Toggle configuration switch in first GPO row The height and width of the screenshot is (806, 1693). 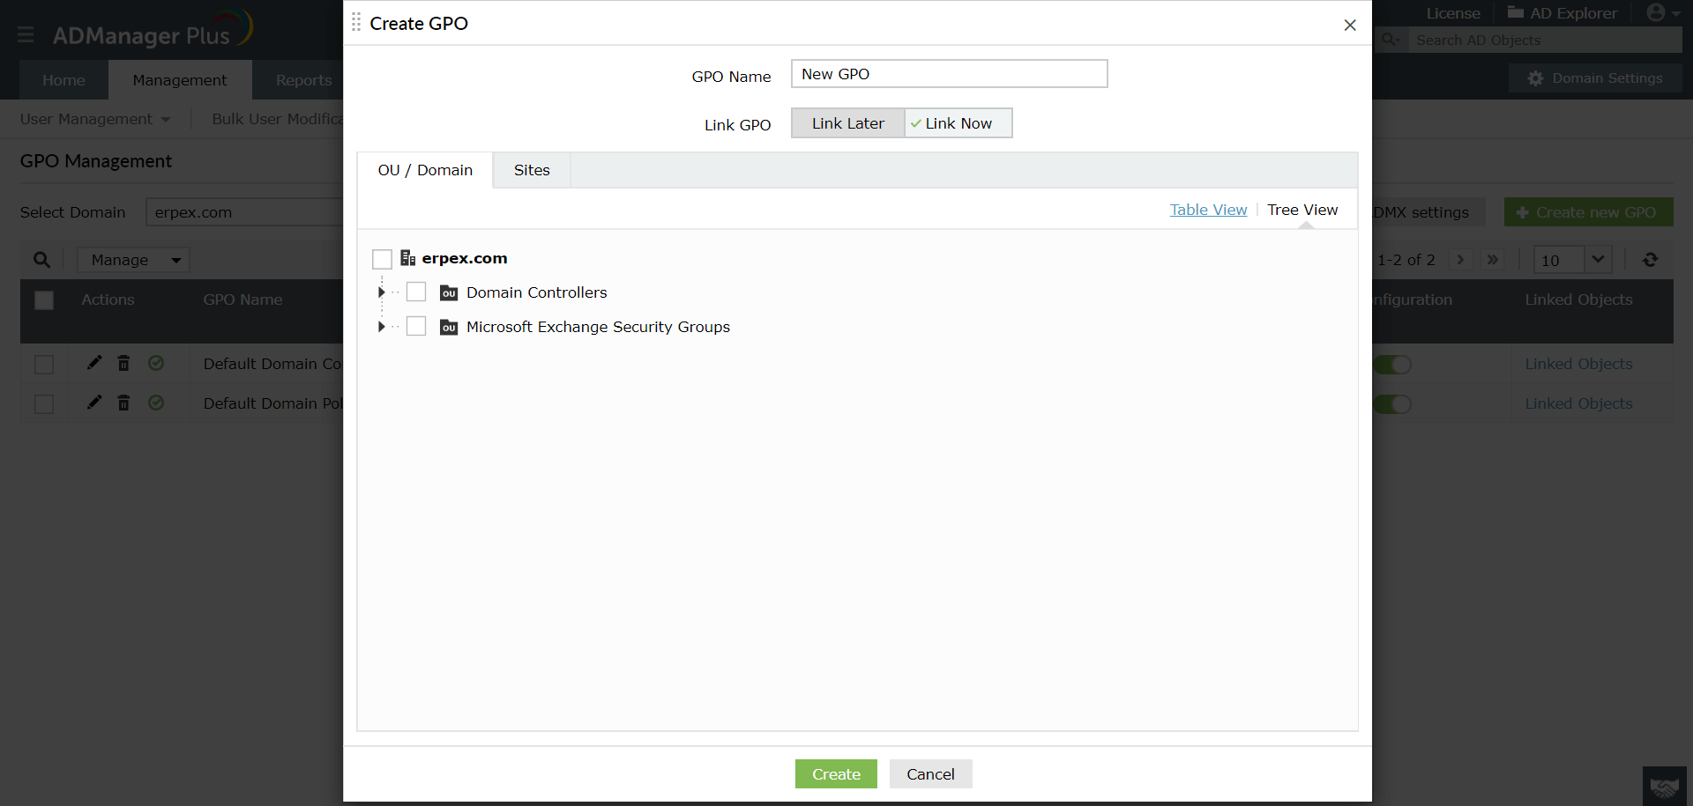(1392, 365)
